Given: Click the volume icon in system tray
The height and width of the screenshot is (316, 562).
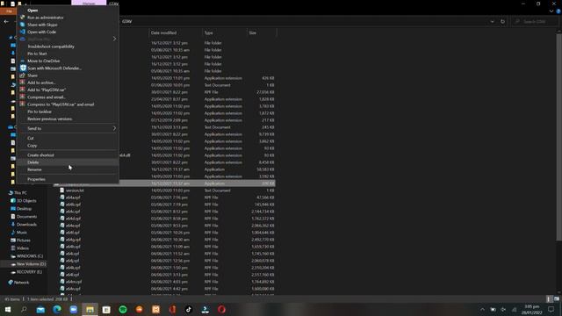Looking at the screenshot, I should [x=503, y=310].
